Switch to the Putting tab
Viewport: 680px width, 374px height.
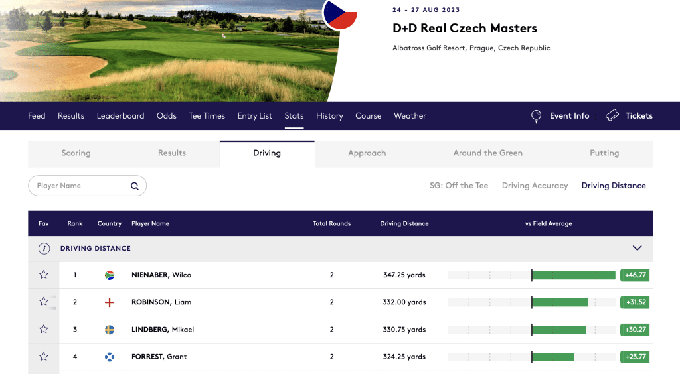604,153
